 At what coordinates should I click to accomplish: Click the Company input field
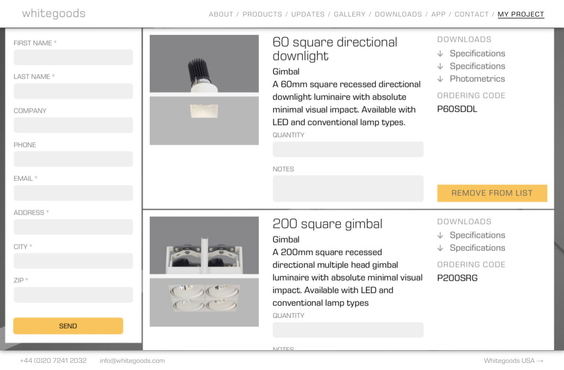(73, 125)
